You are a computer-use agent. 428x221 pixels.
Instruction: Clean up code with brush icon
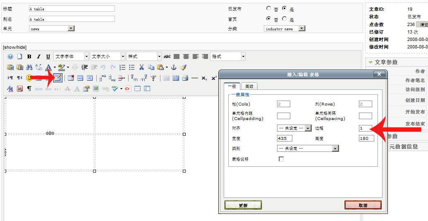point(183,67)
